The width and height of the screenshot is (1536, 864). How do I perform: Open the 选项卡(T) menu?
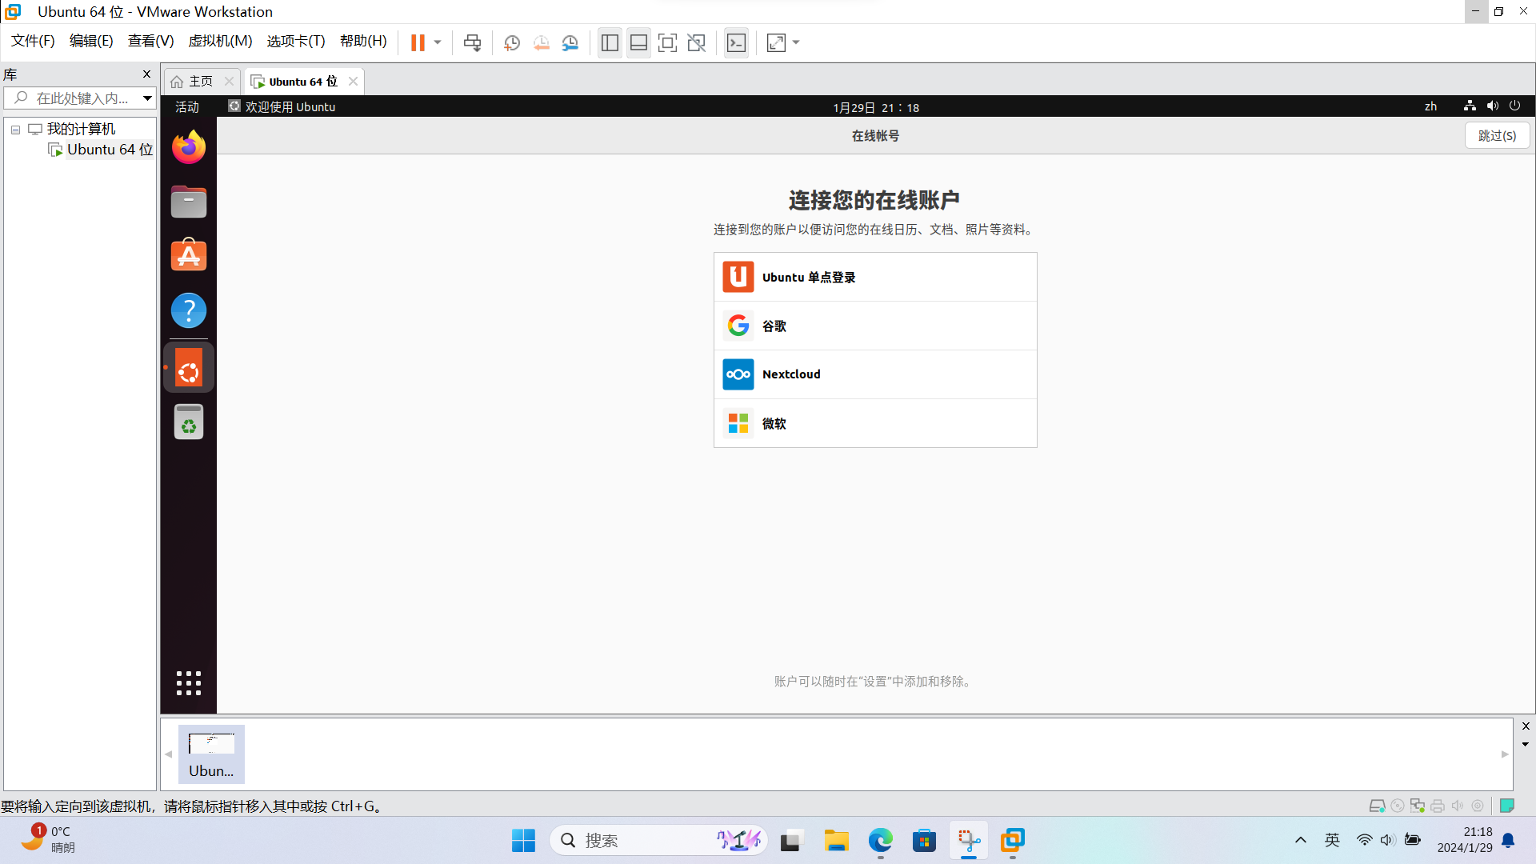click(296, 41)
